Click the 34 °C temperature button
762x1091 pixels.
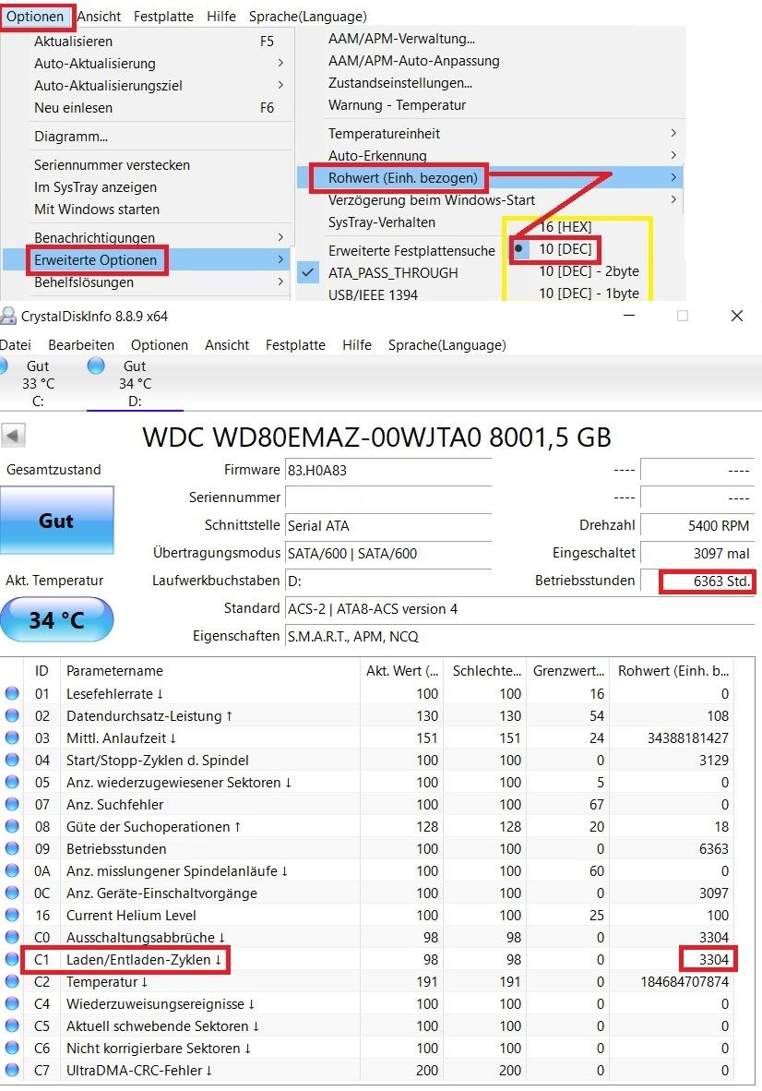click(56, 619)
